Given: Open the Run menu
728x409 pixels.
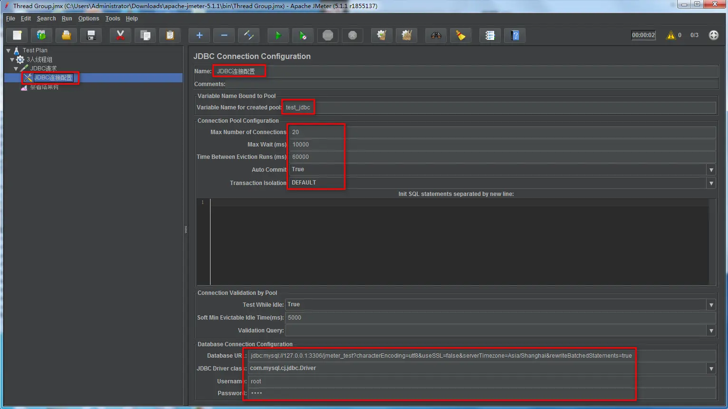Looking at the screenshot, I should (67, 19).
